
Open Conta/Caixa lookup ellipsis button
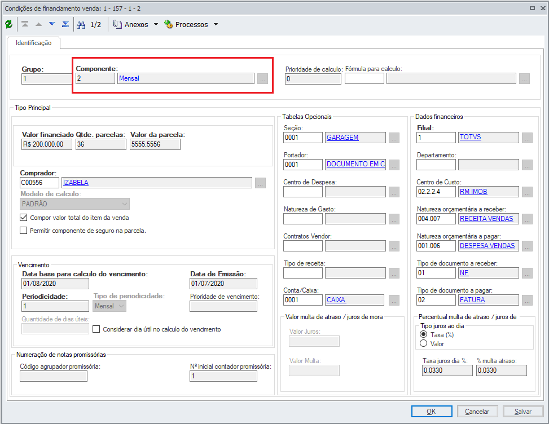pyautogui.click(x=394, y=300)
